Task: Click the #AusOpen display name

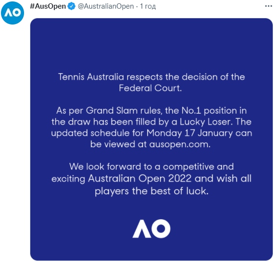Action: point(48,6)
